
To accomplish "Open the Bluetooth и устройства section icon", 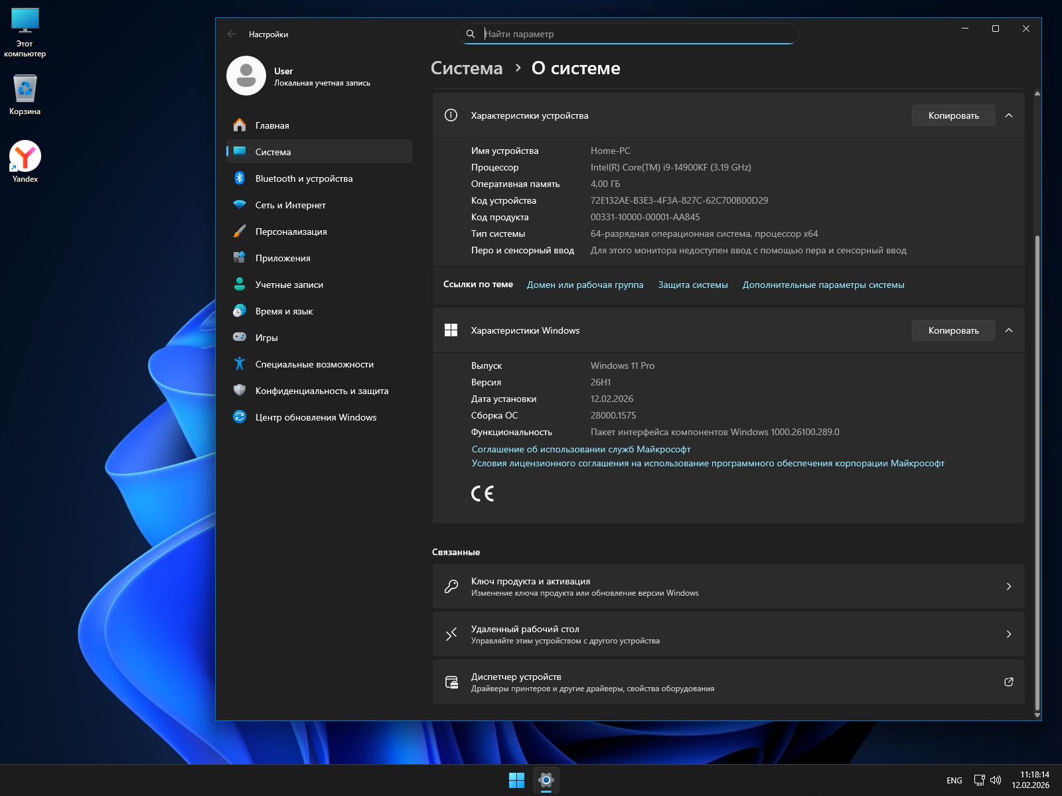I will pyautogui.click(x=240, y=178).
